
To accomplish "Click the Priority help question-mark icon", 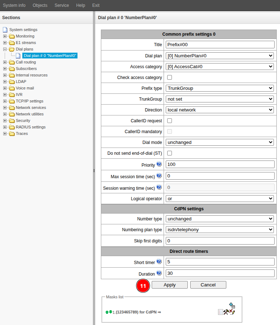I will coord(159,164).
